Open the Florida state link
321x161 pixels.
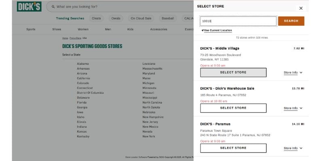[x=82, y=102]
